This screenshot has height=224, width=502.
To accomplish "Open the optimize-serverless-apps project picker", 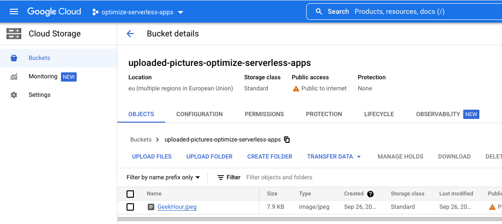I will click(138, 12).
